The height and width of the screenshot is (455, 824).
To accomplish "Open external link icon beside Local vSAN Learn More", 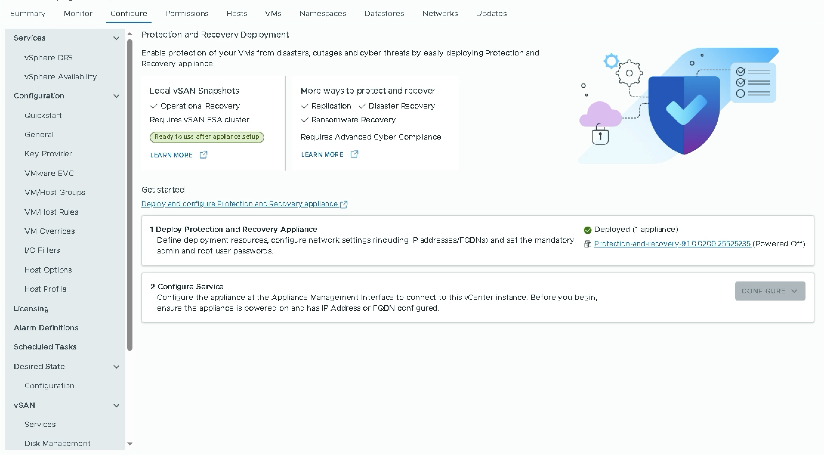I will [x=203, y=155].
